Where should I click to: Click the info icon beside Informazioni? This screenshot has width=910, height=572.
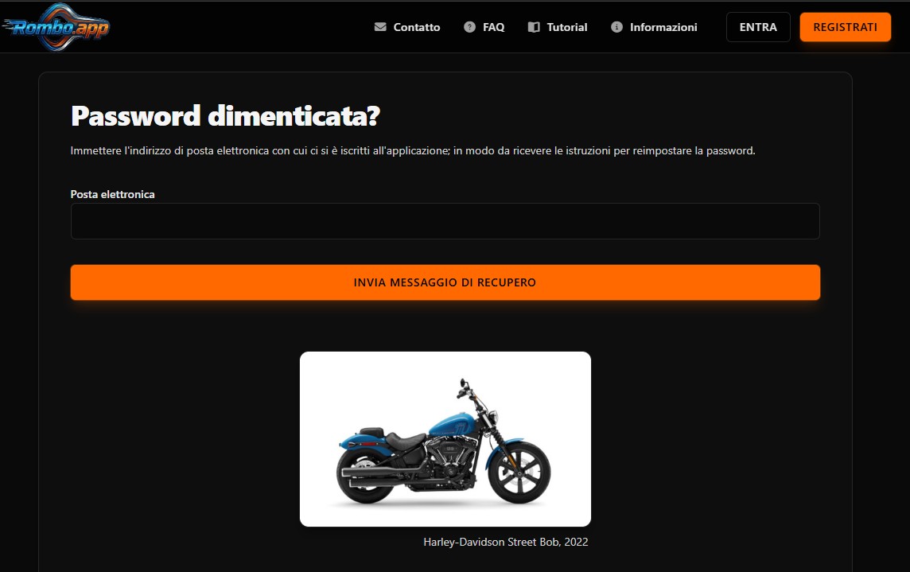click(x=617, y=27)
